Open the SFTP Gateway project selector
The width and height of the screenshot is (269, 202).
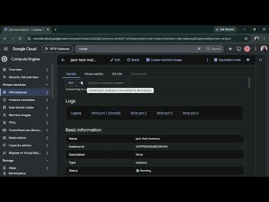pos(57,49)
